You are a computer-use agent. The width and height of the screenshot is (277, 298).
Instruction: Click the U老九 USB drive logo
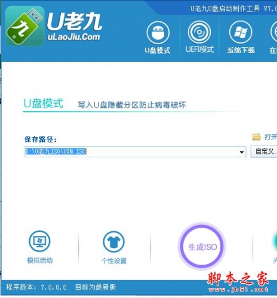[x=25, y=26]
